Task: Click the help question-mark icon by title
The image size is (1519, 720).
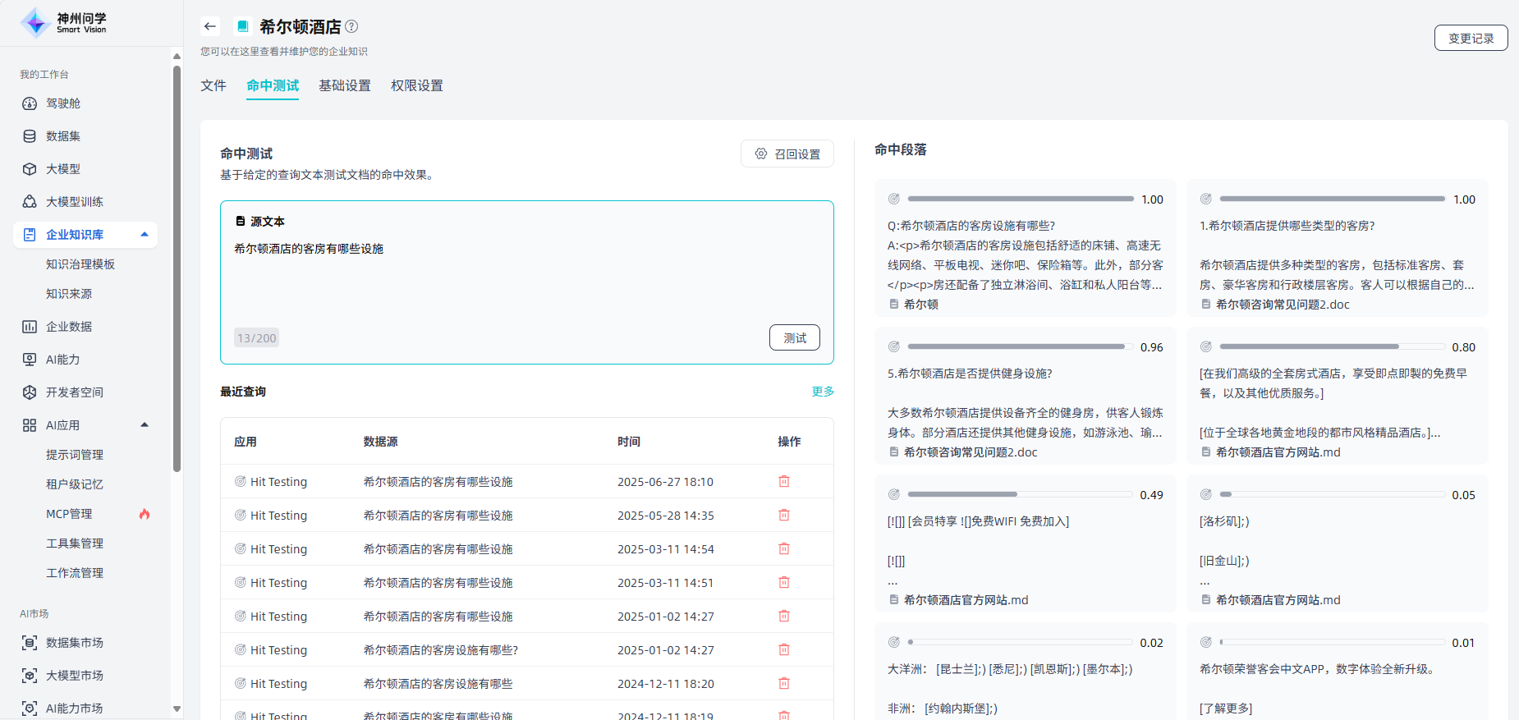Action: pos(351,26)
